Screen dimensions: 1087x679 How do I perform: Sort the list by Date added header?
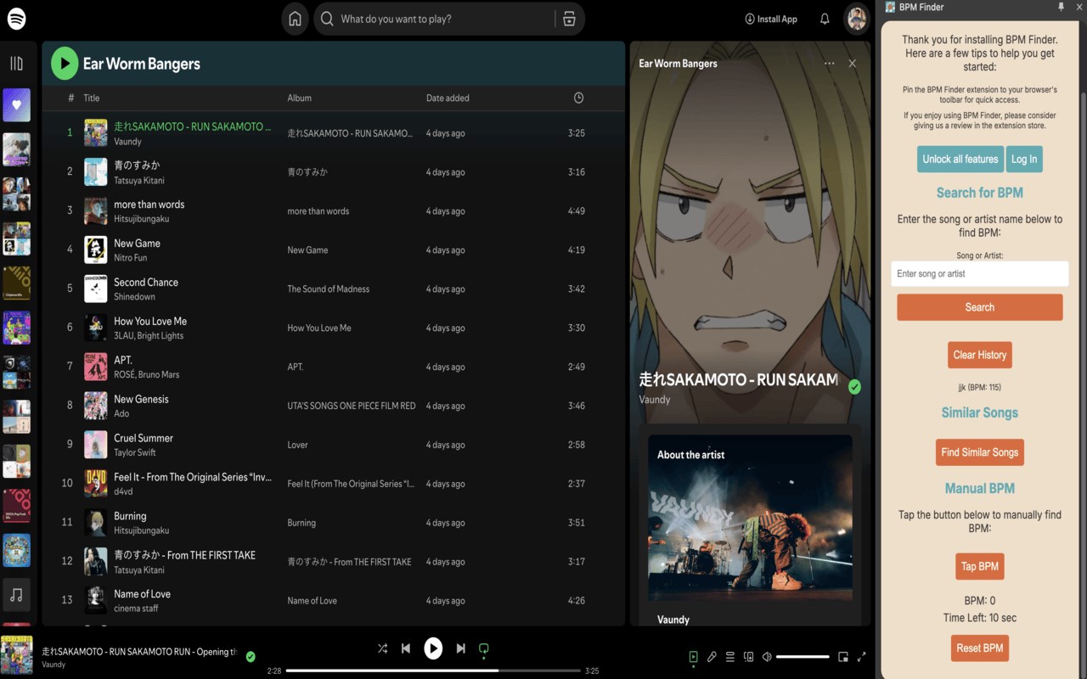pyautogui.click(x=448, y=98)
